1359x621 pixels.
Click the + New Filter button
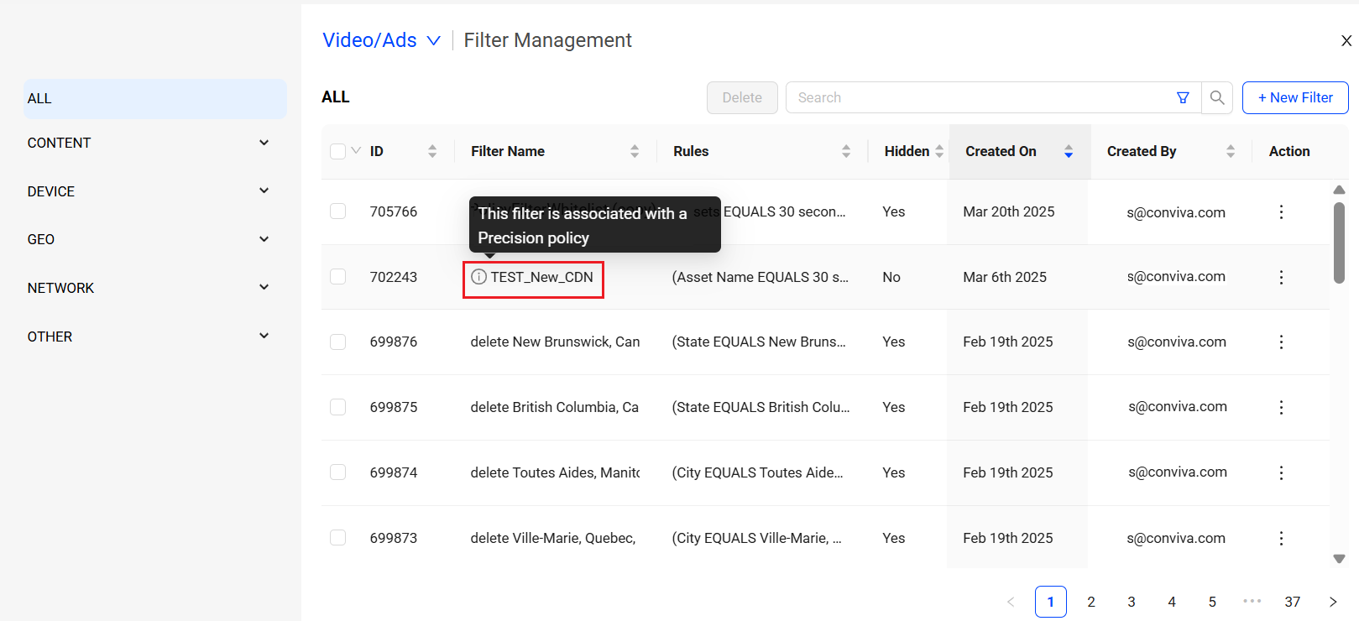[x=1295, y=97]
